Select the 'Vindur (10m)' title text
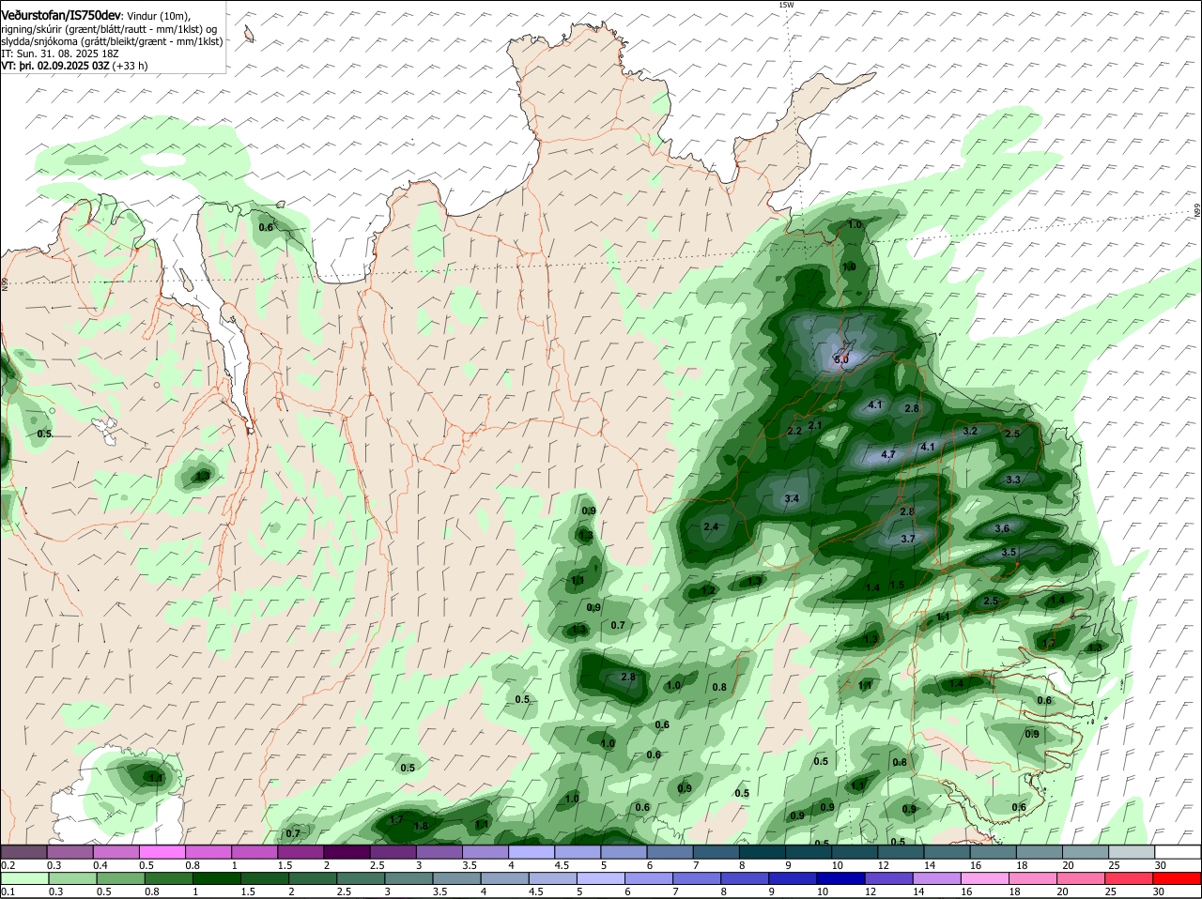This screenshot has width=1202, height=899. coord(158,17)
